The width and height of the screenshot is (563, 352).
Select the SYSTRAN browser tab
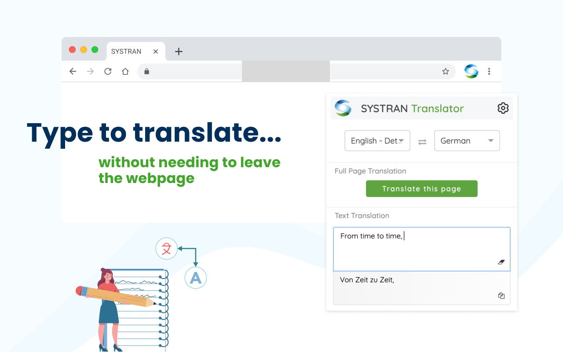(136, 51)
